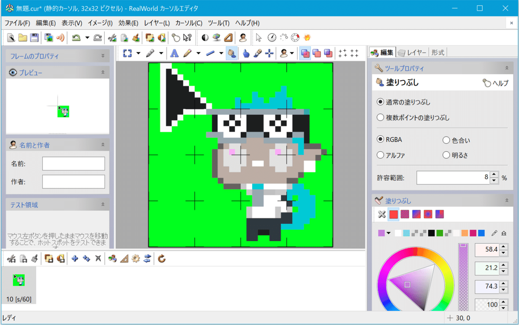Collapse the プレビュー panel
The width and height of the screenshot is (519, 325).
103,72
